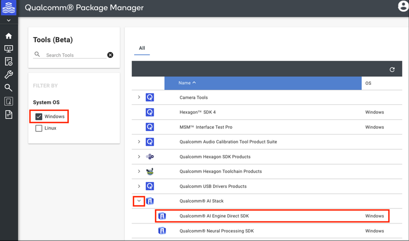Viewport: 409px width, 241px height.
Task: Click the magnifier Search icon in the sidebar
Action: 9,88
